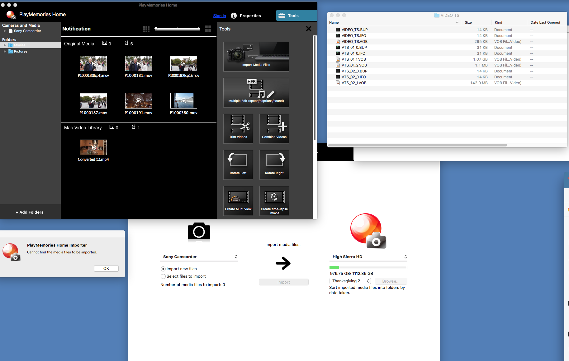Select VTS_01_2.VOB file

point(447,65)
